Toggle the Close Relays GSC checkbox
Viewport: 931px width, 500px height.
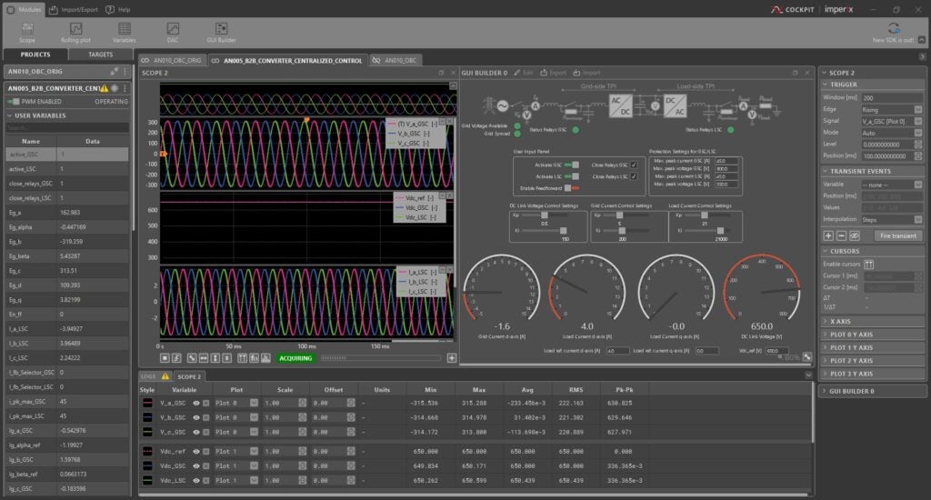pyautogui.click(x=634, y=165)
